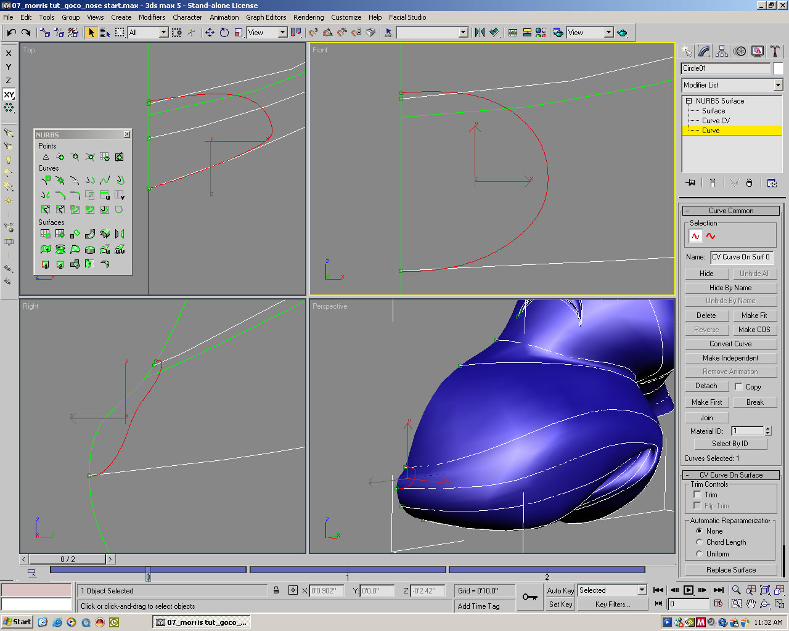Click the Convert Curve button

pyautogui.click(x=730, y=344)
